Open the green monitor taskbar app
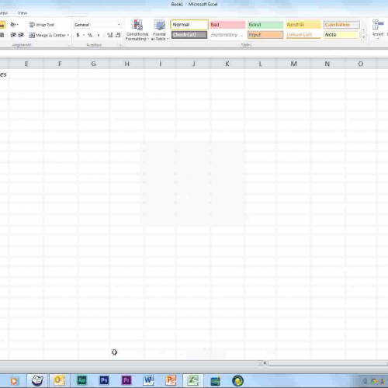The width and height of the screenshot is (388, 388). pyautogui.click(x=215, y=381)
